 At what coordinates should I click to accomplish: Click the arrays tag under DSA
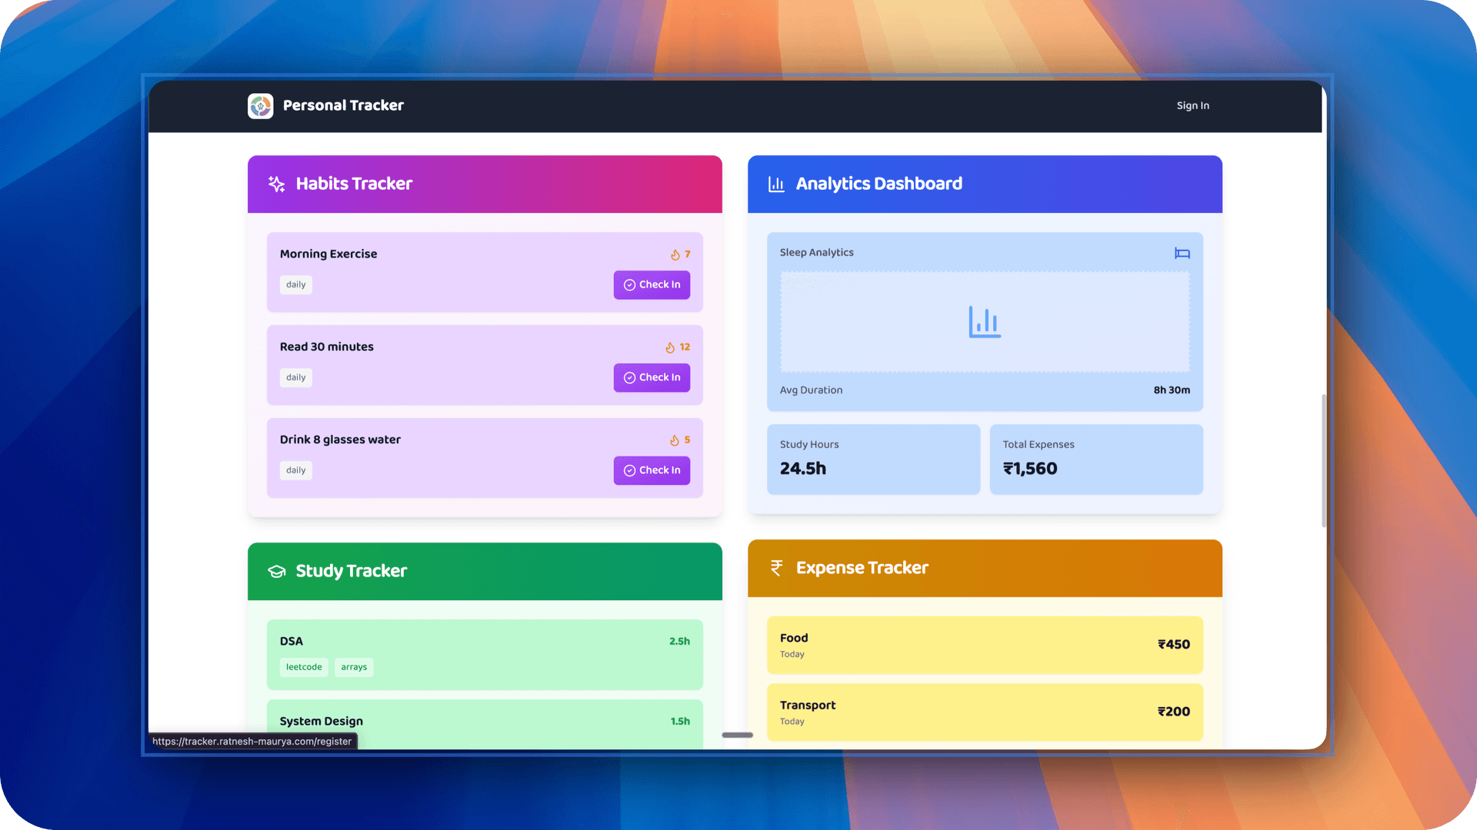(x=354, y=667)
